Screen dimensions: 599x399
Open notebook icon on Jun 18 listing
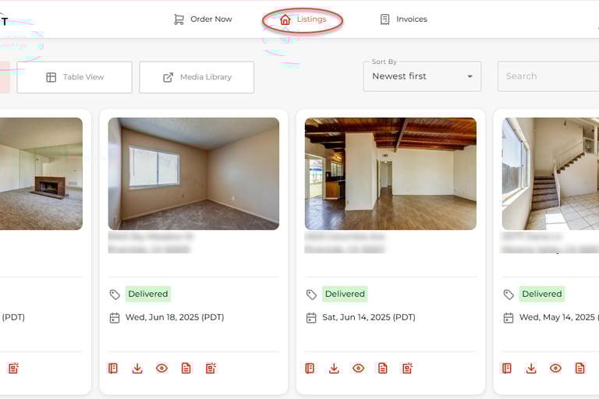pos(113,368)
